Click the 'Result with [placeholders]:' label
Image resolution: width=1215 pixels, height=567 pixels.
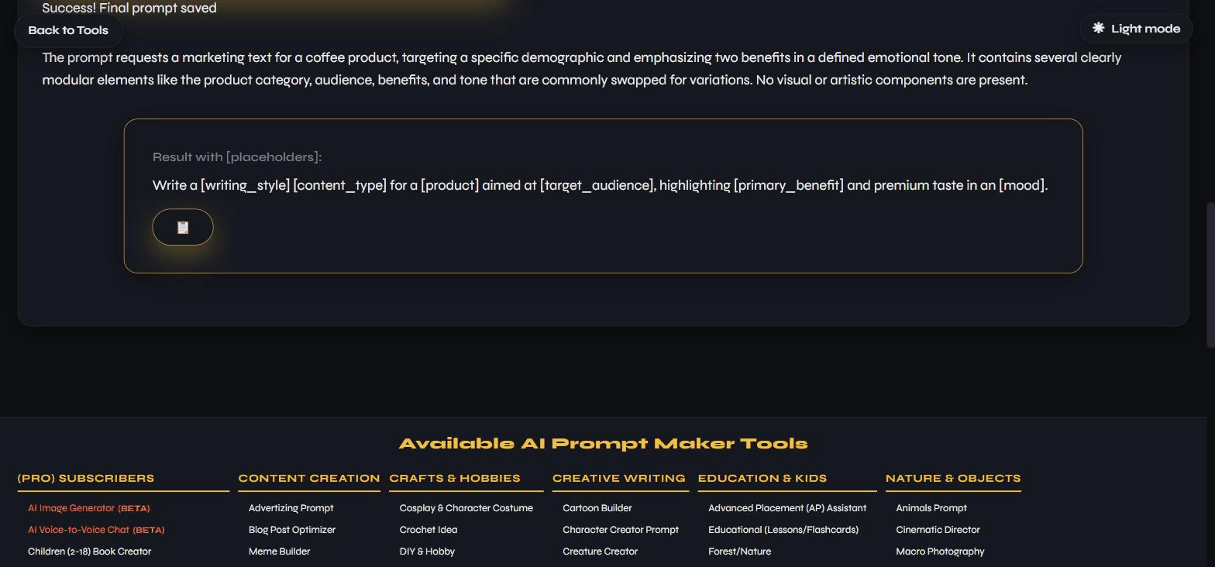pos(237,157)
